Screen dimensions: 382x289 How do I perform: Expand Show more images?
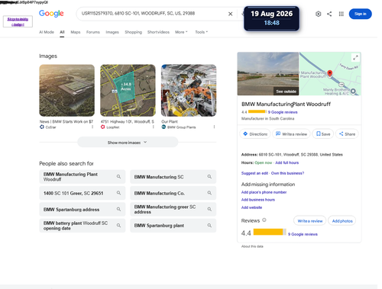tap(128, 143)
